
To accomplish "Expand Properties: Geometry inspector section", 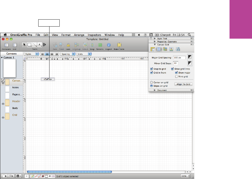I will coord(155,42).
